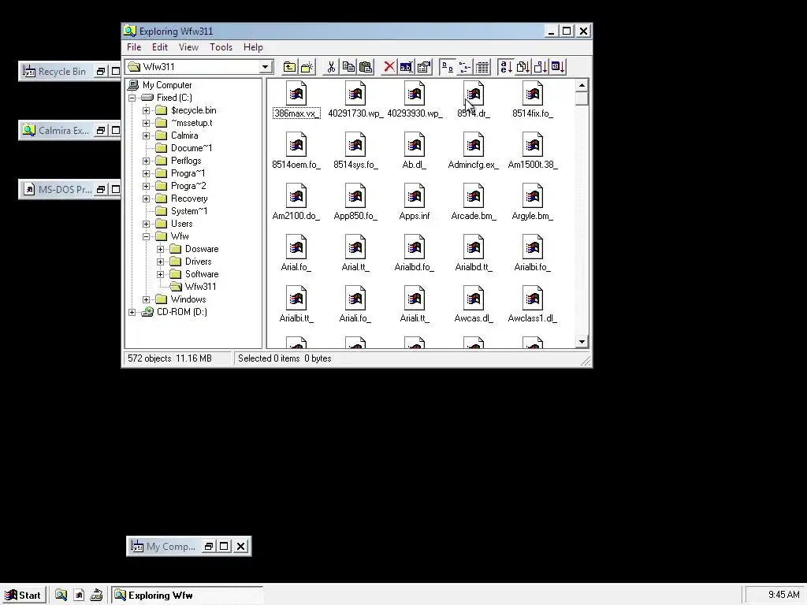
Task: Select the Progra~2 folder in tree
Action: click(x=188, y=186)
